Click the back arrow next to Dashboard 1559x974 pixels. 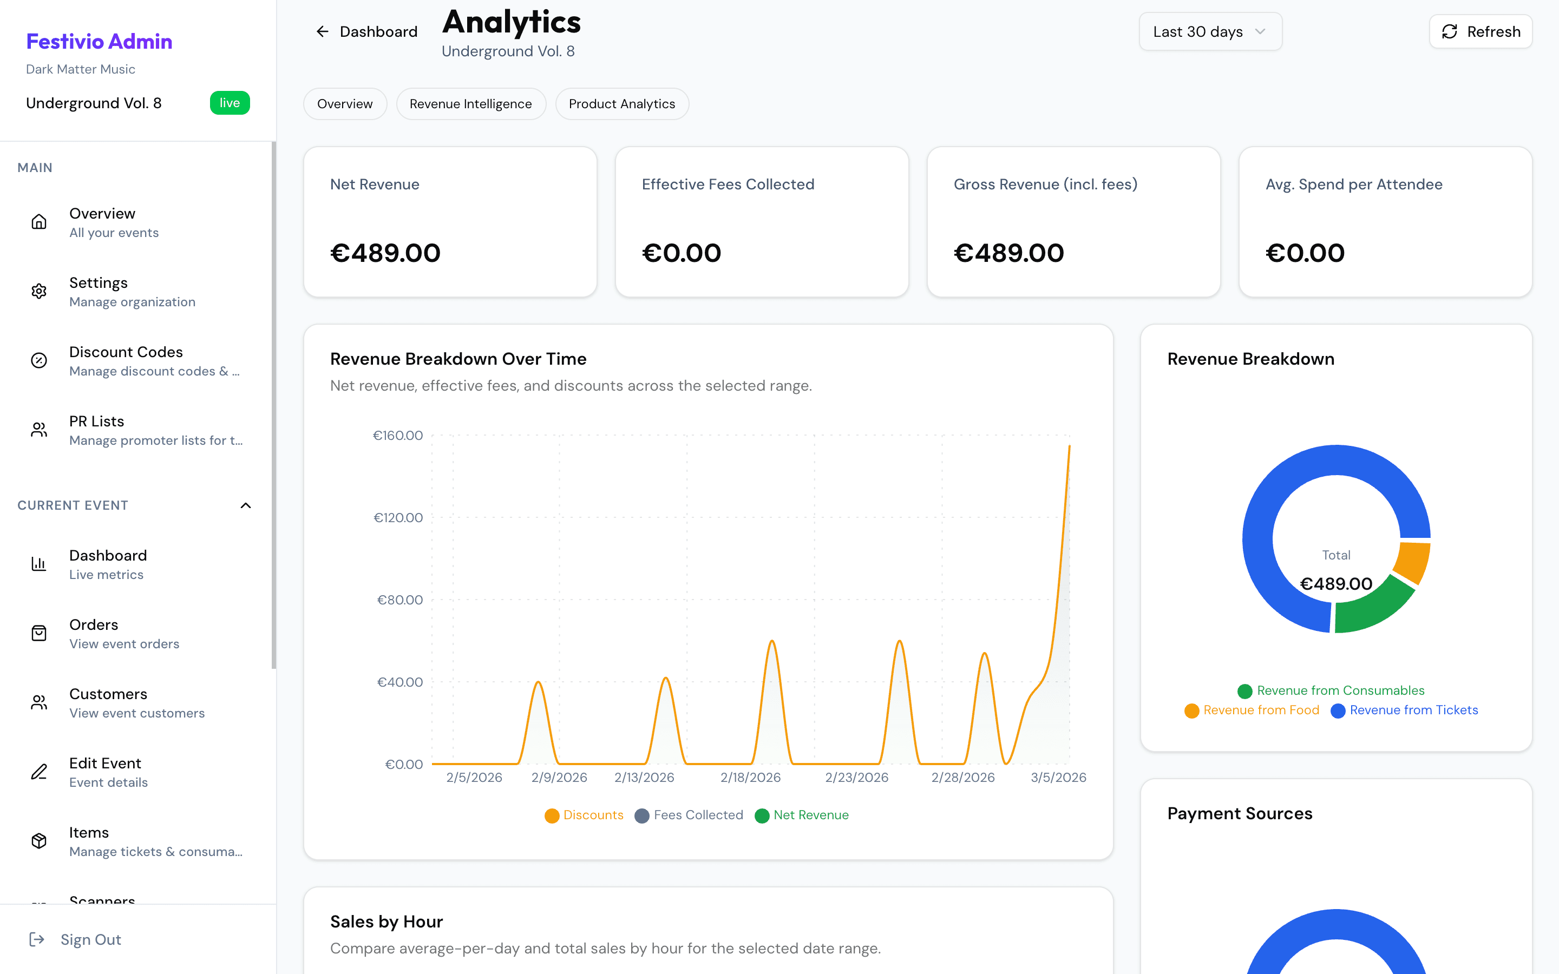point(323,31)
